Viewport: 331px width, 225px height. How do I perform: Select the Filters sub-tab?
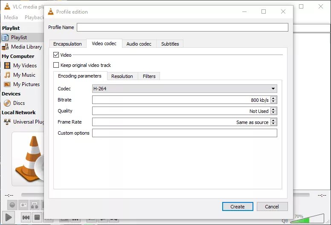pyautogui.click(x=149, y=76)
